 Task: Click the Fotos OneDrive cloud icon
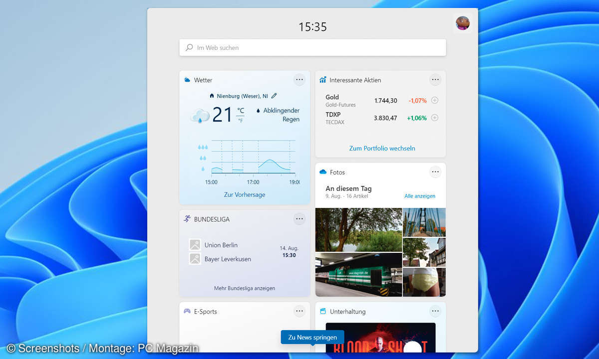click(x=323, y=172)
